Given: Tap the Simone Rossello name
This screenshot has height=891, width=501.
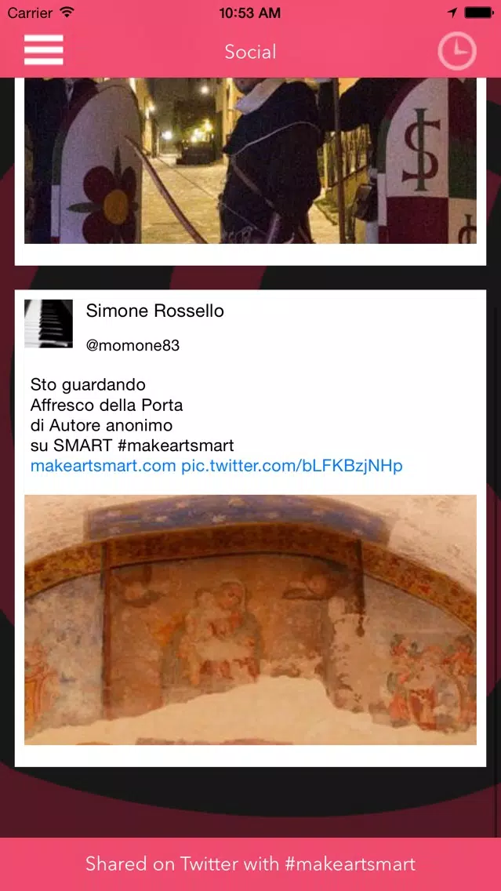Looking at the screenshot, I should coord(154,311).
